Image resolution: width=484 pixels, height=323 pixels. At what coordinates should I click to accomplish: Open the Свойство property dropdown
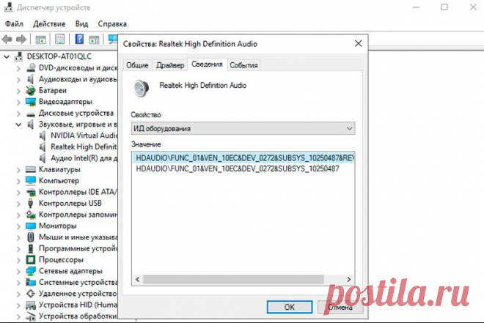[243, 128]
